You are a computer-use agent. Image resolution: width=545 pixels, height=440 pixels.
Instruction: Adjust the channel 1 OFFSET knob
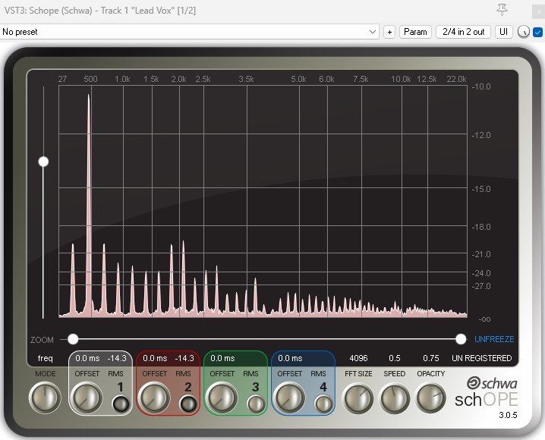coord(87,397)
